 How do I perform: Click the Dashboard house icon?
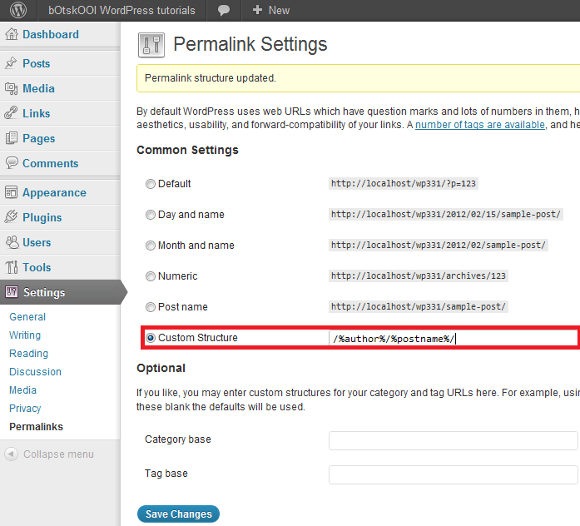tap(12, 34)
